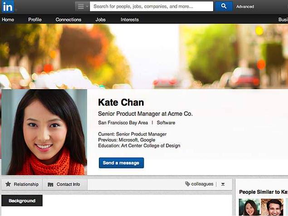The width and height of the screenshot is (288, 216).
Task: Click the card icon beside Contact Info
Action: tap(50, 185)
